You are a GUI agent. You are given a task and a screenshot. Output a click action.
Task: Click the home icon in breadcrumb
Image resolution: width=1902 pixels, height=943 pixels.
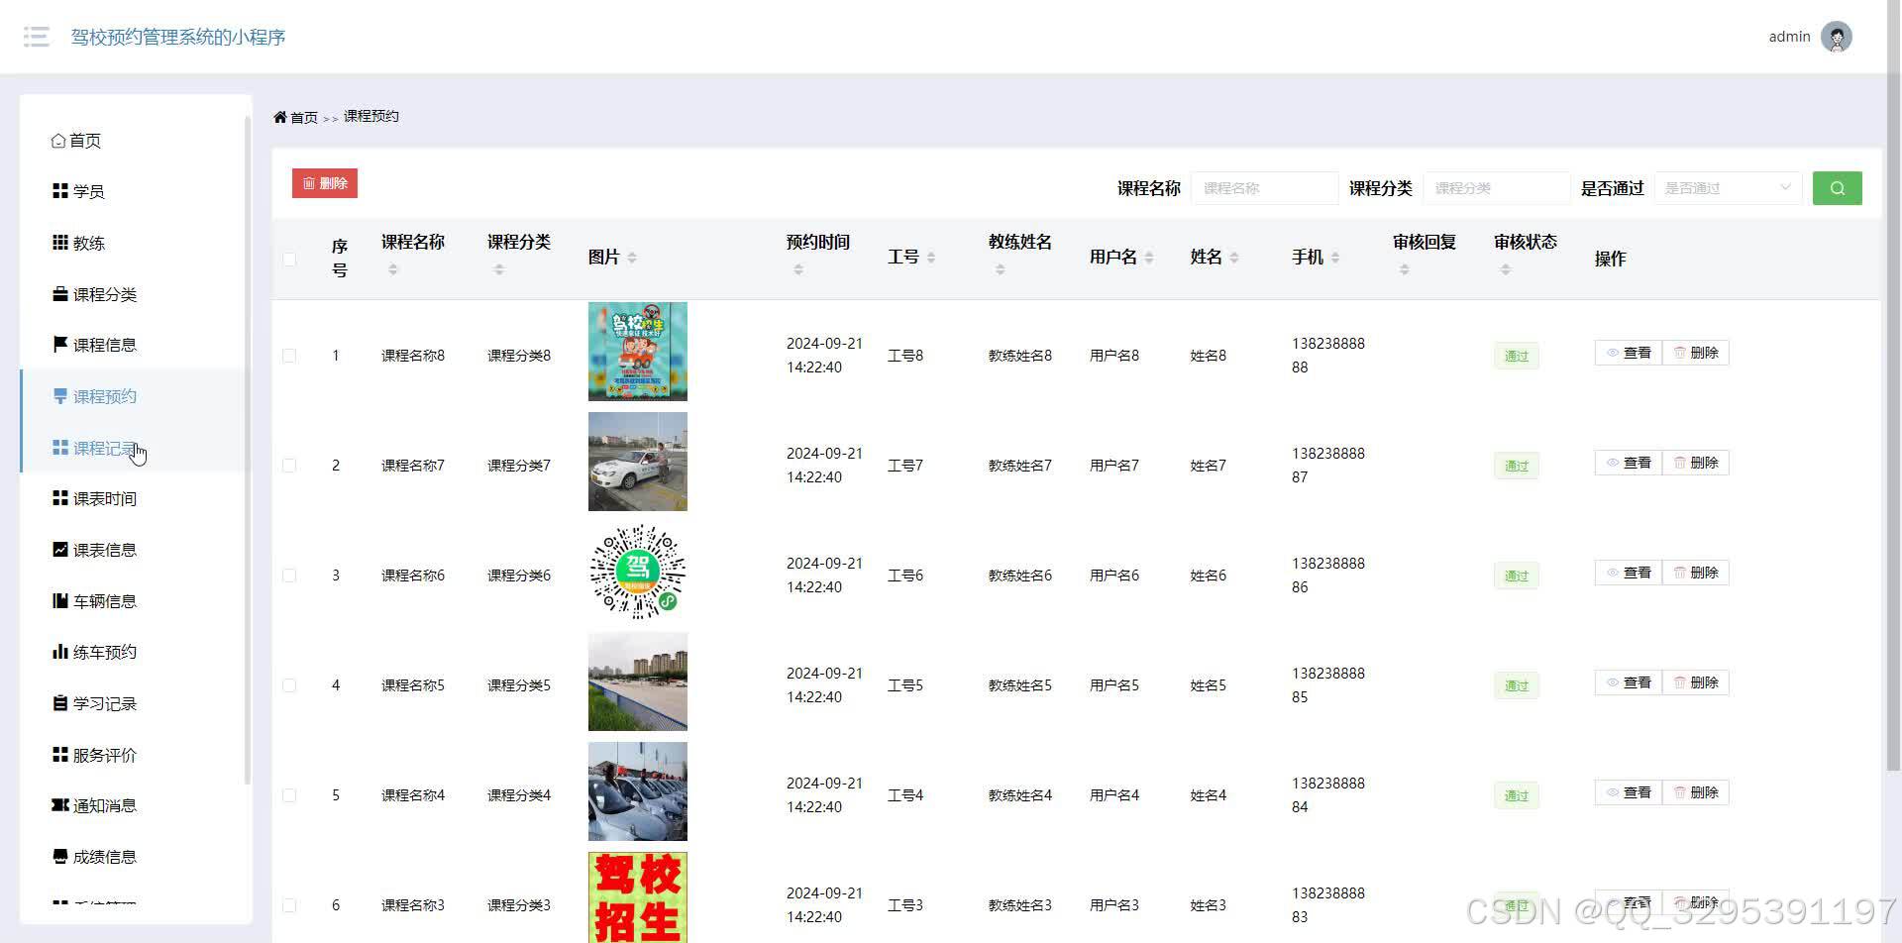(282, 117)
